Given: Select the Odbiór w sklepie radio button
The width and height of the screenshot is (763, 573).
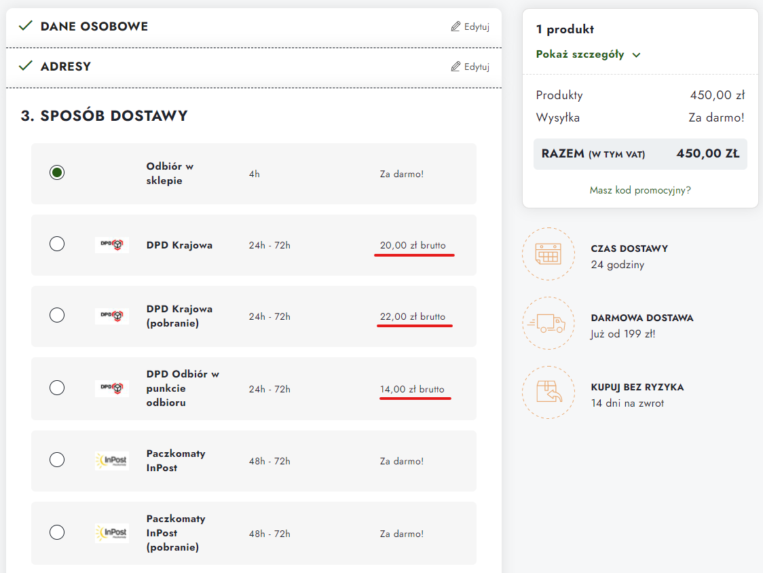Looking at the screenshot, I should point(57,172).
